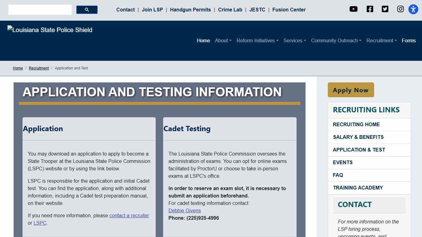Open the LSP YouTube channel icon
Image resolution: width=422 pixels, height=237 pixels.
tap(353, 9)
